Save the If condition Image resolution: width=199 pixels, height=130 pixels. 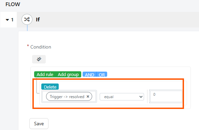(39, 124)
